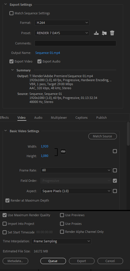Tick the match-source checkbox beside Aspect

tap(115, 191)
